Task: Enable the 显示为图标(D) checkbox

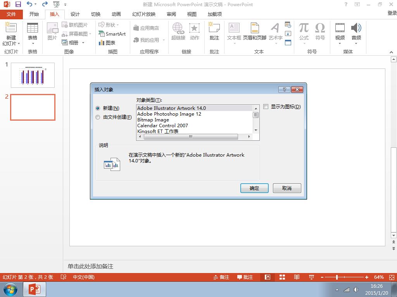Action: 266,107
